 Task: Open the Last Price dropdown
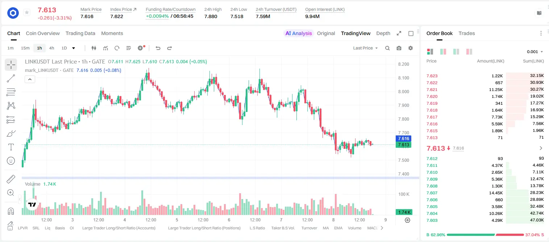click(x=365, y=48)
